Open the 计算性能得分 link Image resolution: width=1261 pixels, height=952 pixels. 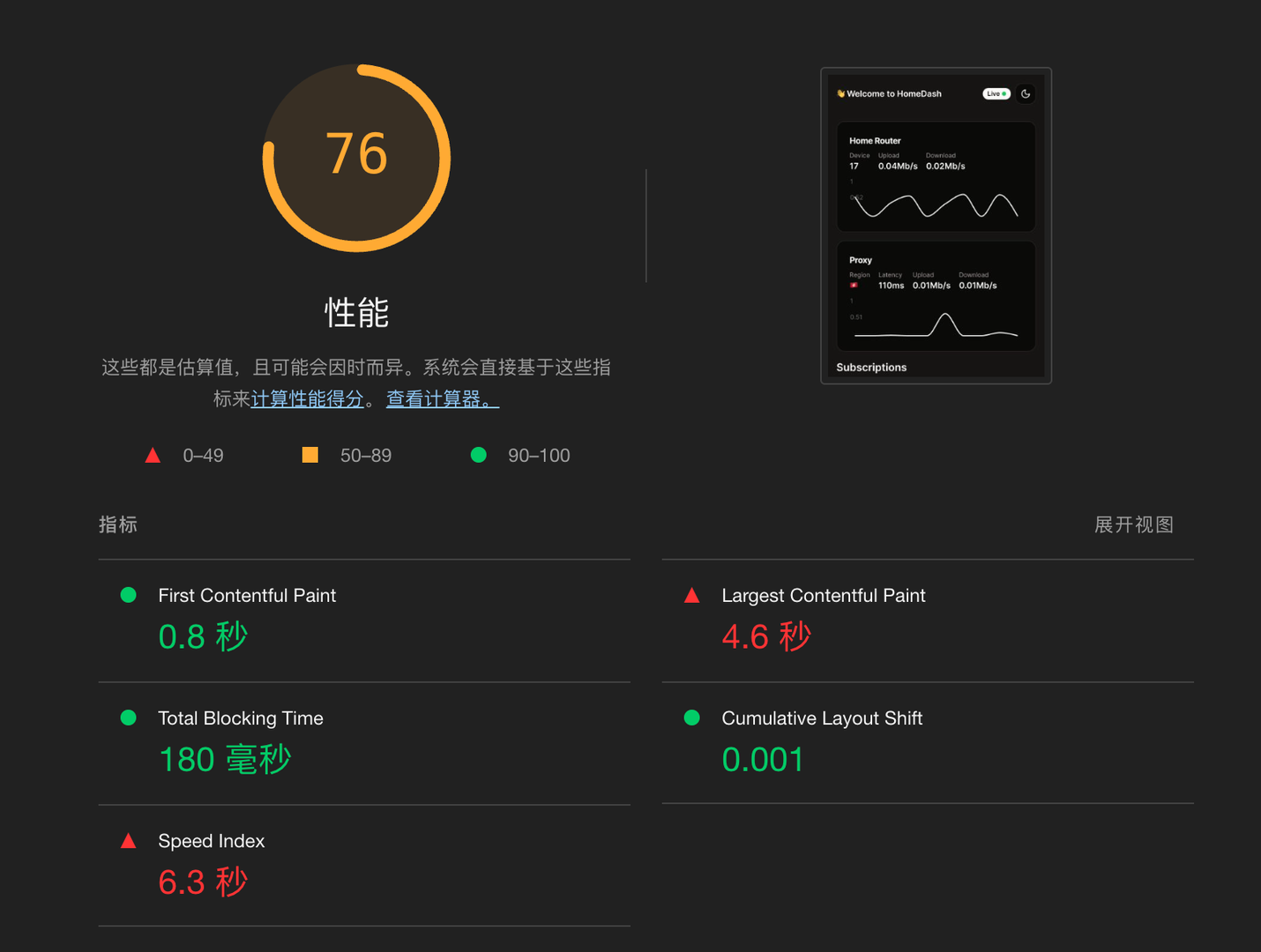pyautogui.click(x=307, y=399)
